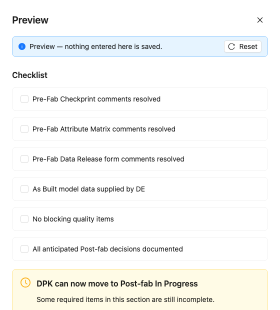Check Pre-Fab Checkprint comments resolved
280x310 pixels.
tap(24, 99)
